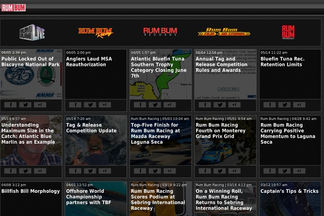Tweet the Tag & Release Competition Update
324x216 pixels.
90,171
